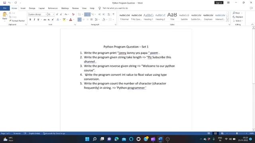The height and width of the screenshot is (143, 255).
Task: Click the Sign in button
Action: click(x=219, y=3)
